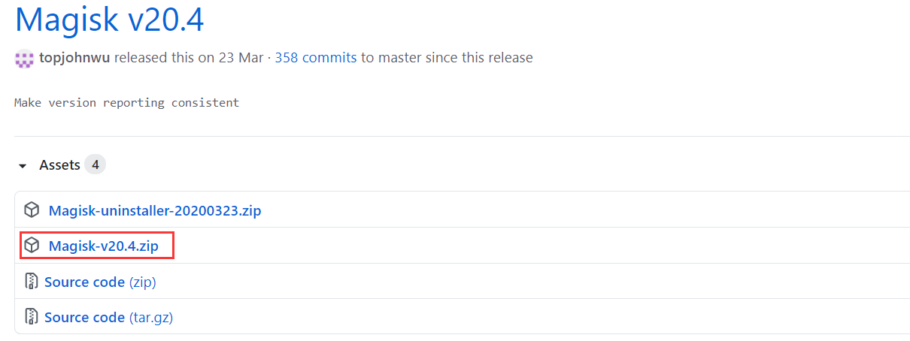The image size is (910, 341).
Task: Download Magisk-v20.4.zip
Action: point(104,246)
